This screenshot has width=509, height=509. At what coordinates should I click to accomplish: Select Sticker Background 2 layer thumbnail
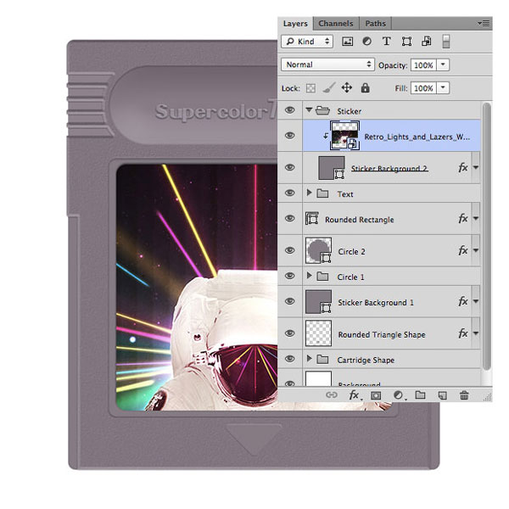pos(332,167)
